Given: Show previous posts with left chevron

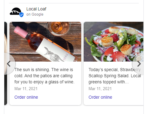Looking at the screenshot, I should (x=9, y=64).
